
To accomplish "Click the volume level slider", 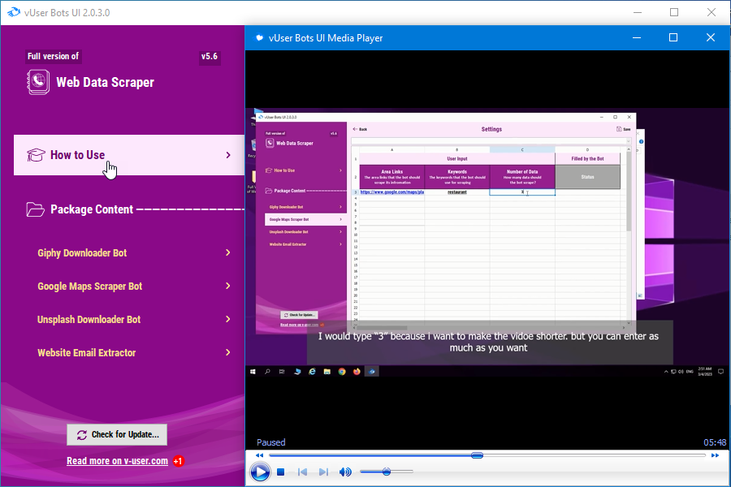I will pos(387,472).
